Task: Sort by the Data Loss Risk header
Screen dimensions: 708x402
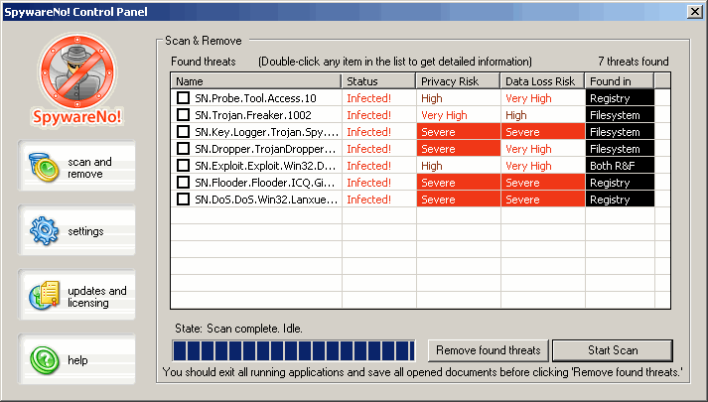Action: [542, 81]
